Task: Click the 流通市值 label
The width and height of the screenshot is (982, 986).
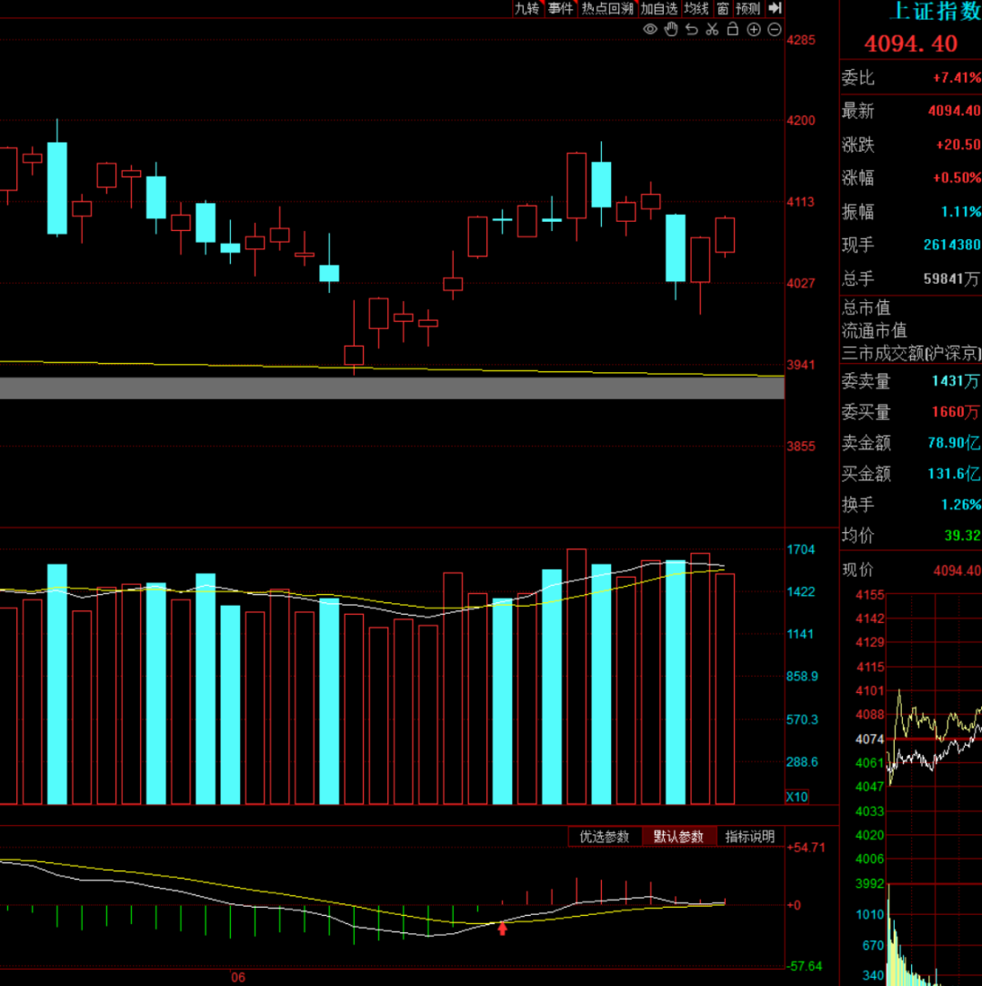Action: click(875, 331)
